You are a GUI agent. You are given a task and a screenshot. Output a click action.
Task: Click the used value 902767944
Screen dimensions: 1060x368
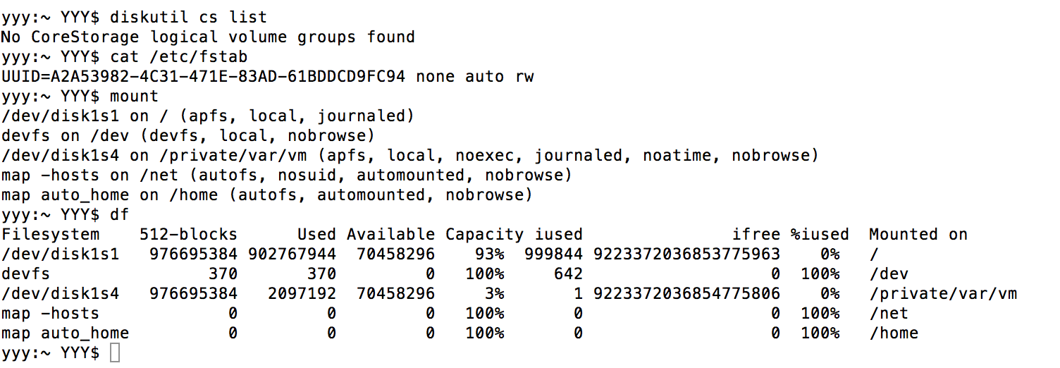(292, 254)
